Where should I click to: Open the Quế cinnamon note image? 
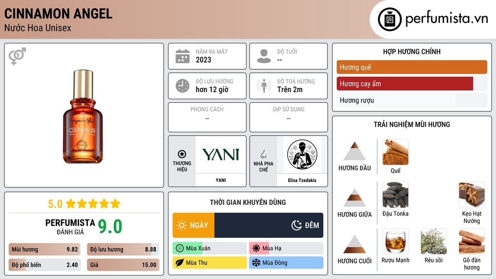(395, 152)
